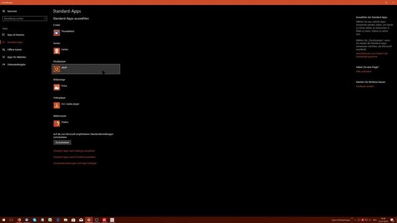Open the Cortana circle on the taskbar

tap(11, 220)
